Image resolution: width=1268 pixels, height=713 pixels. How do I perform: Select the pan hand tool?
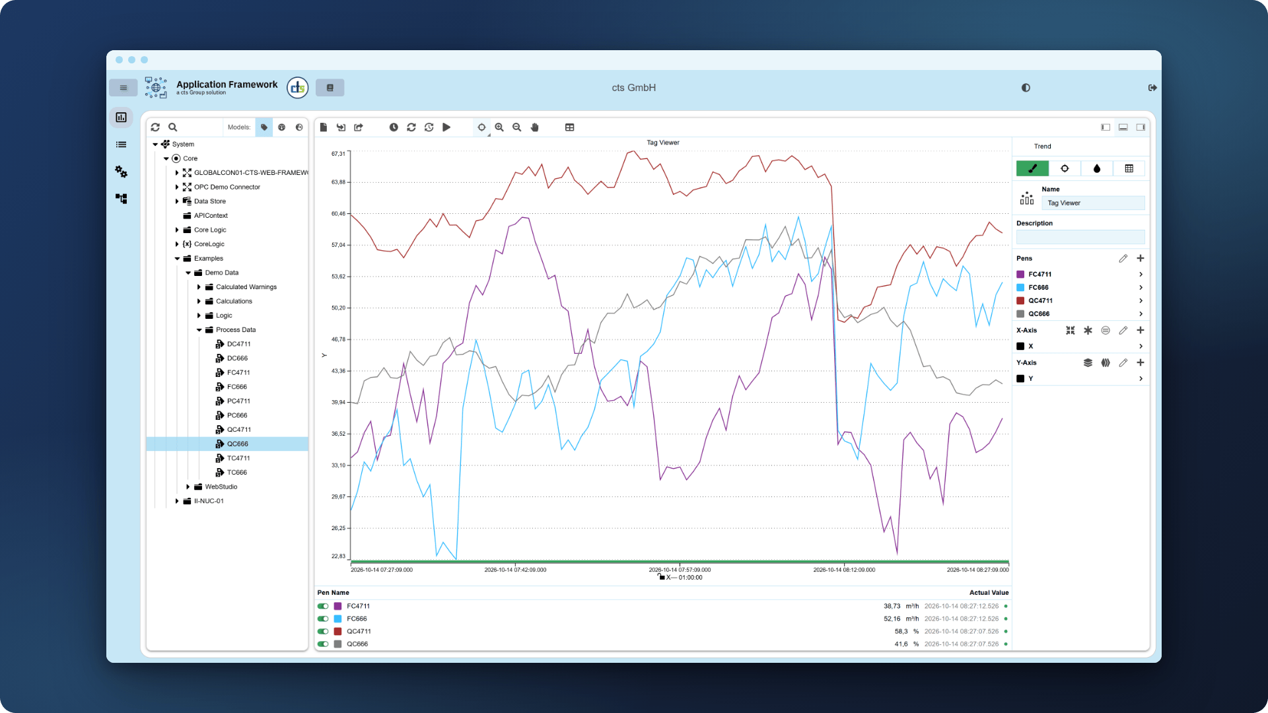pos(535,127)
